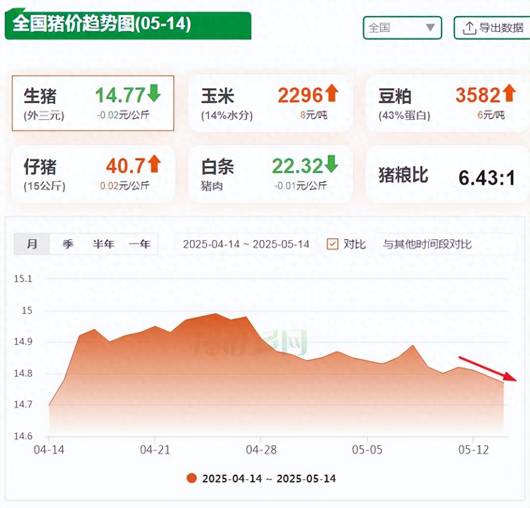The width and height of the screenshot is (530, 508).
Task: Click the red up arrow beside piglet 40.7
Action: (154, 164)
